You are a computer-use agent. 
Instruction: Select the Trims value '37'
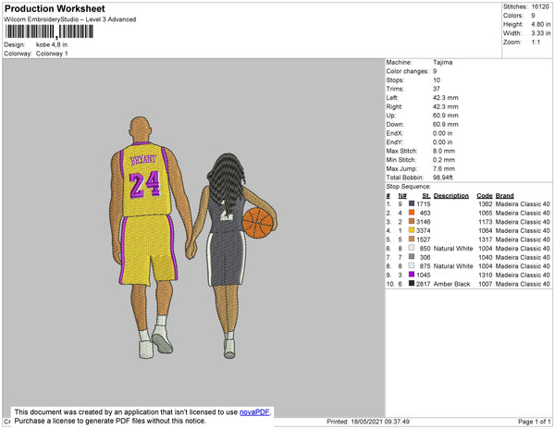437,89
